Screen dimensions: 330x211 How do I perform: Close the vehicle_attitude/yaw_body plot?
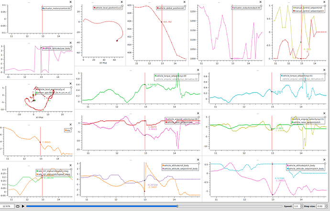71,42
